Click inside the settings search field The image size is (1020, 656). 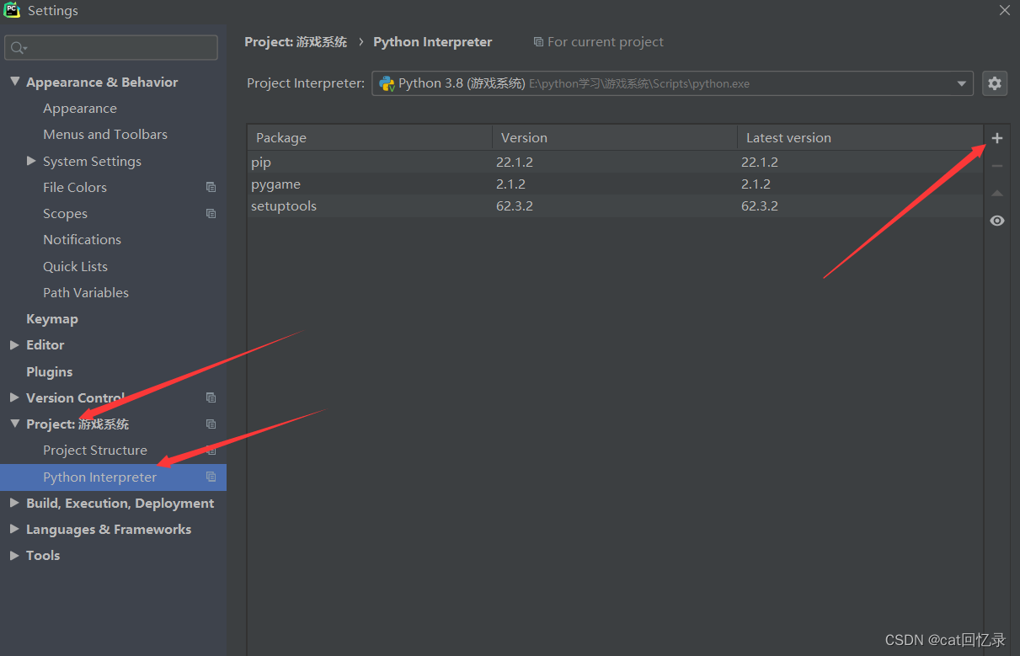coord(109,48)
